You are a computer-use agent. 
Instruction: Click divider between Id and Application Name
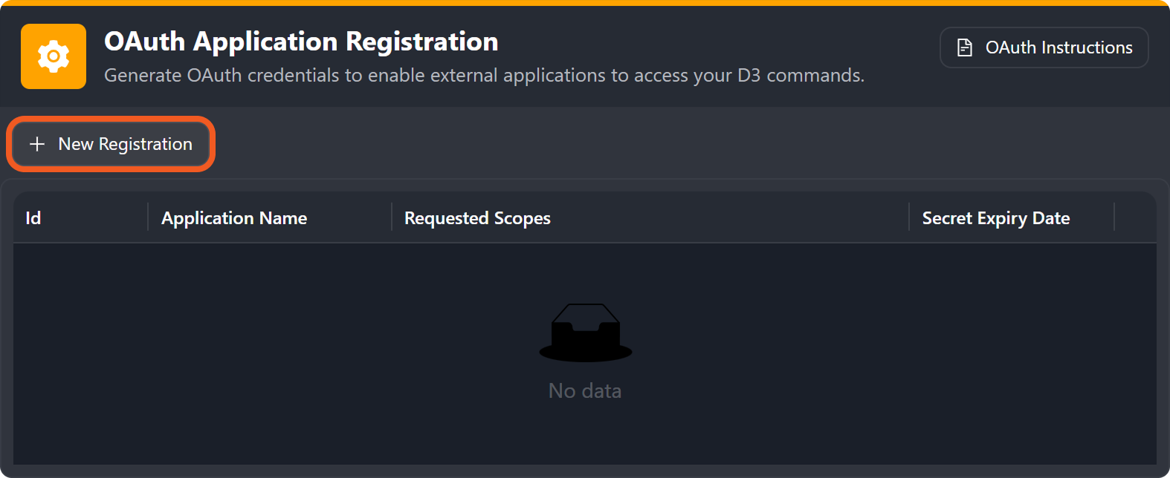pos(148,217)
